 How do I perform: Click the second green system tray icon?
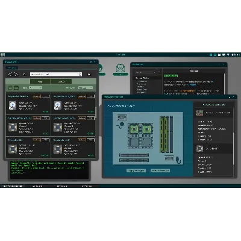coord(215,55)
